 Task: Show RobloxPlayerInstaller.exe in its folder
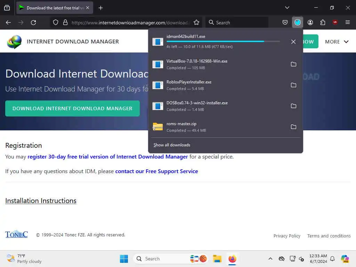point(293,85)
